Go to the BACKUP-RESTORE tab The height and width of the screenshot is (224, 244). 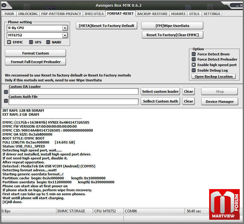[152, 14]
